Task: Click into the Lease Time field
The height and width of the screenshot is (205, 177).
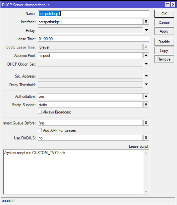Action: (93, 39)
